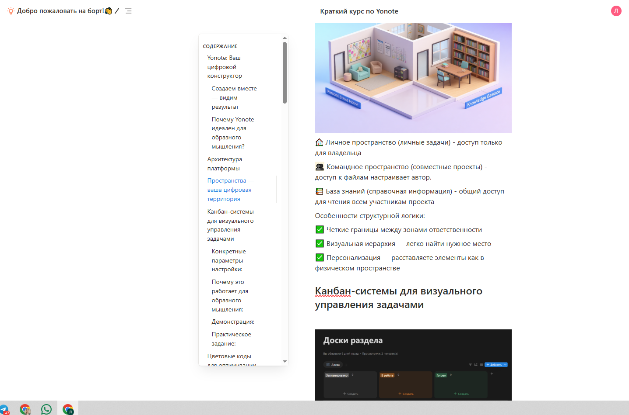Viewport: 629px width, 415px height.
Task: Open "Почему это работает для образного мышления:" in contents
Action: [230, 296]
